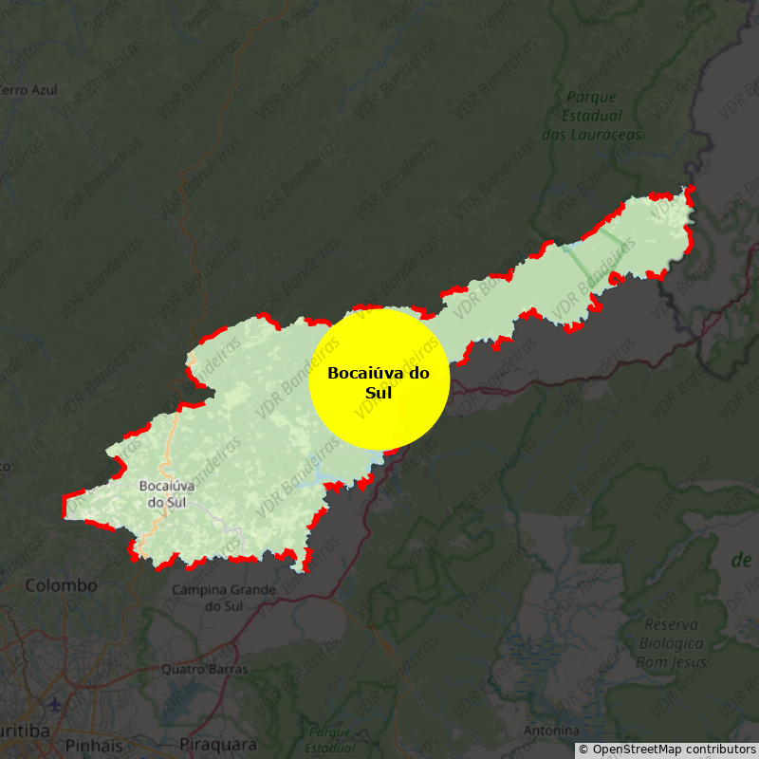Viewport: 759px width, 759px height.
Task: Select the Quatro Barras town label
Action: point(204,669)
